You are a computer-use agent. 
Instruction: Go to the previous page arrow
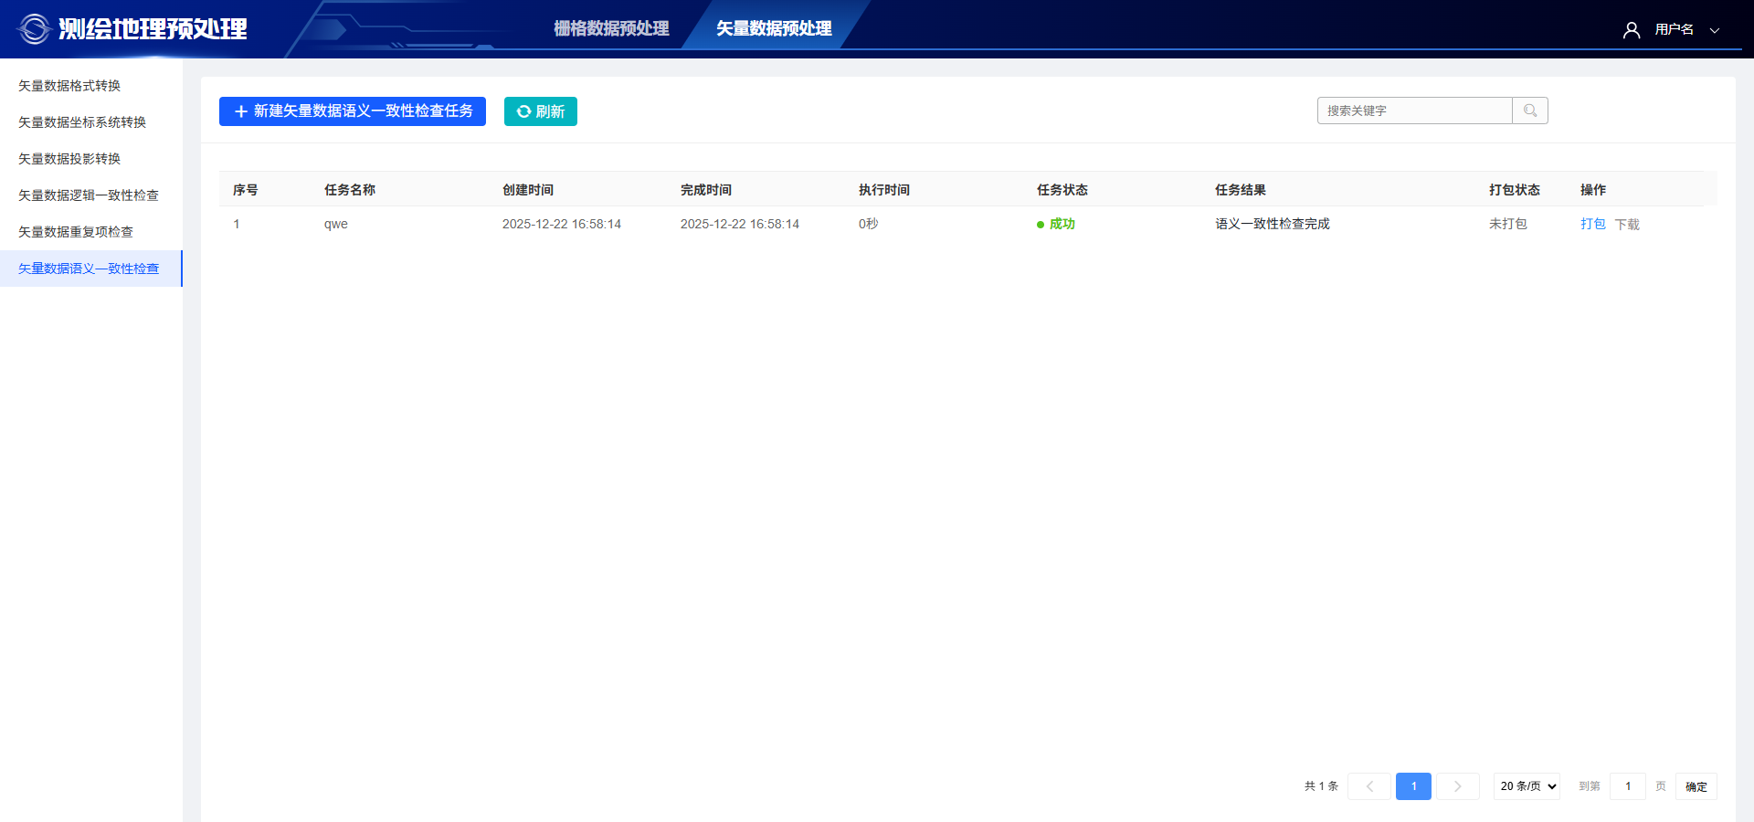pos(1368,786)
